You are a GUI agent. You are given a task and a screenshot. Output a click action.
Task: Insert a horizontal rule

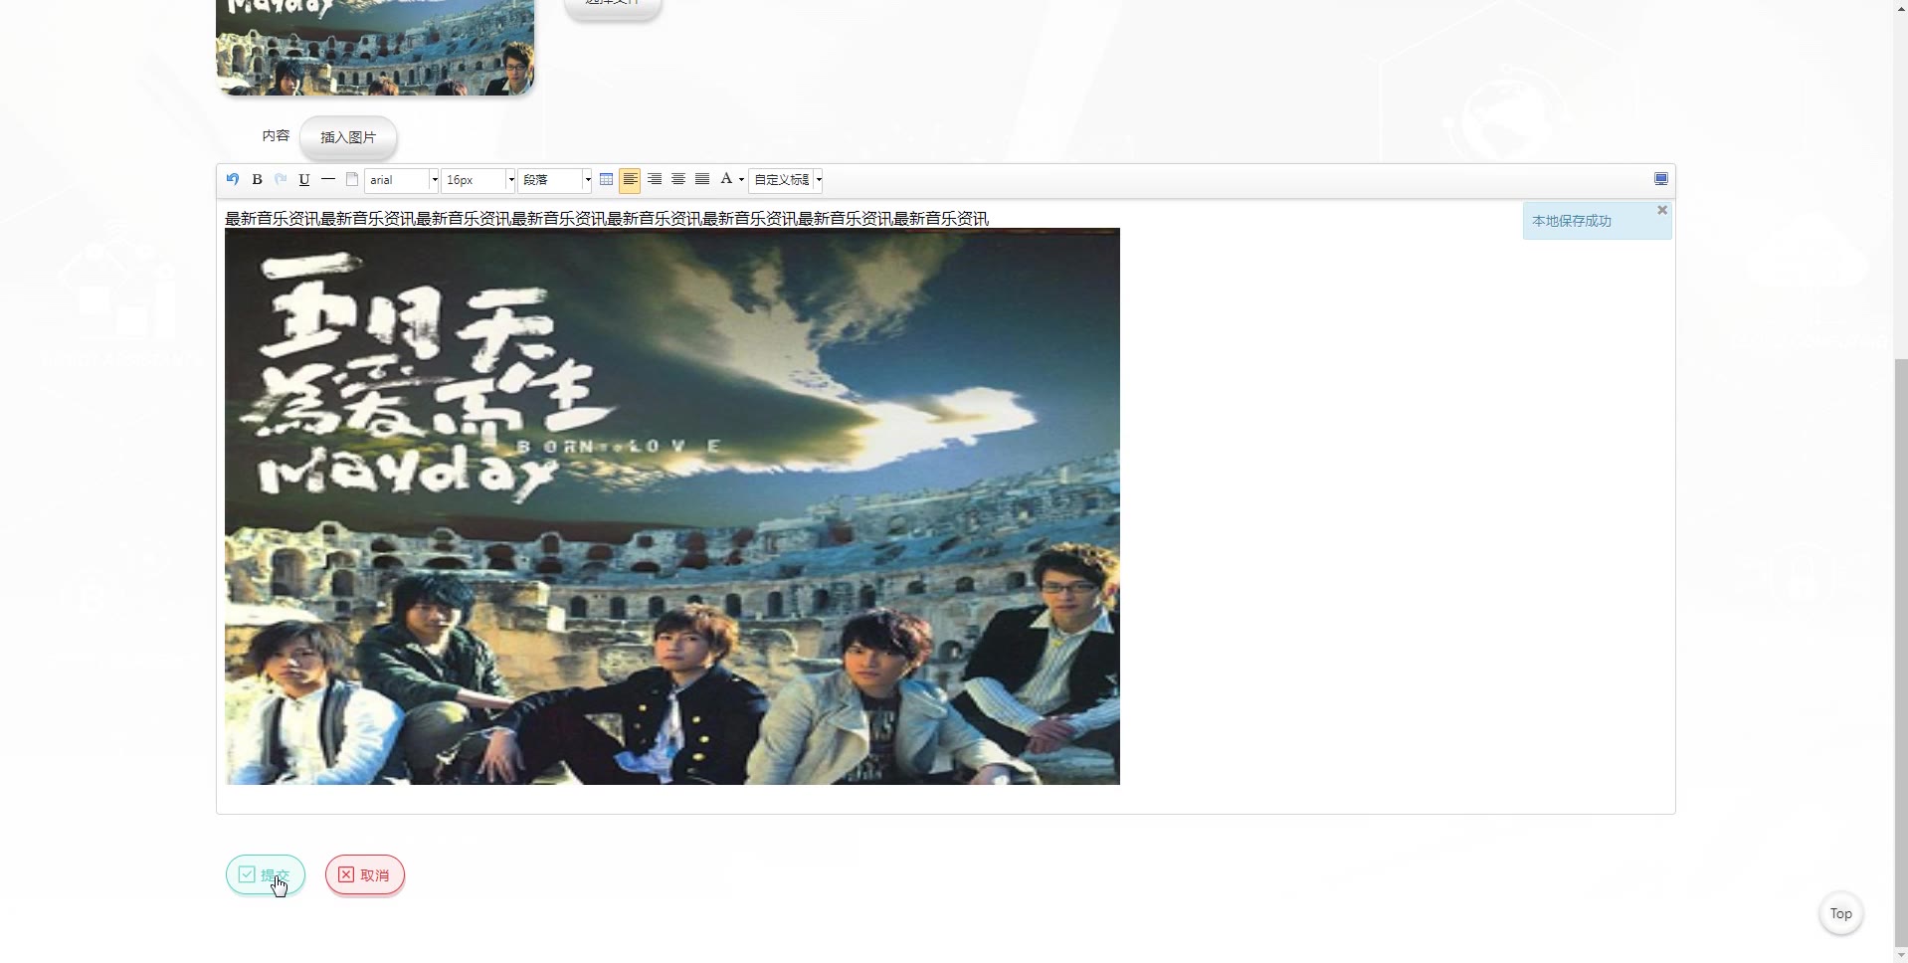[328, 180]
